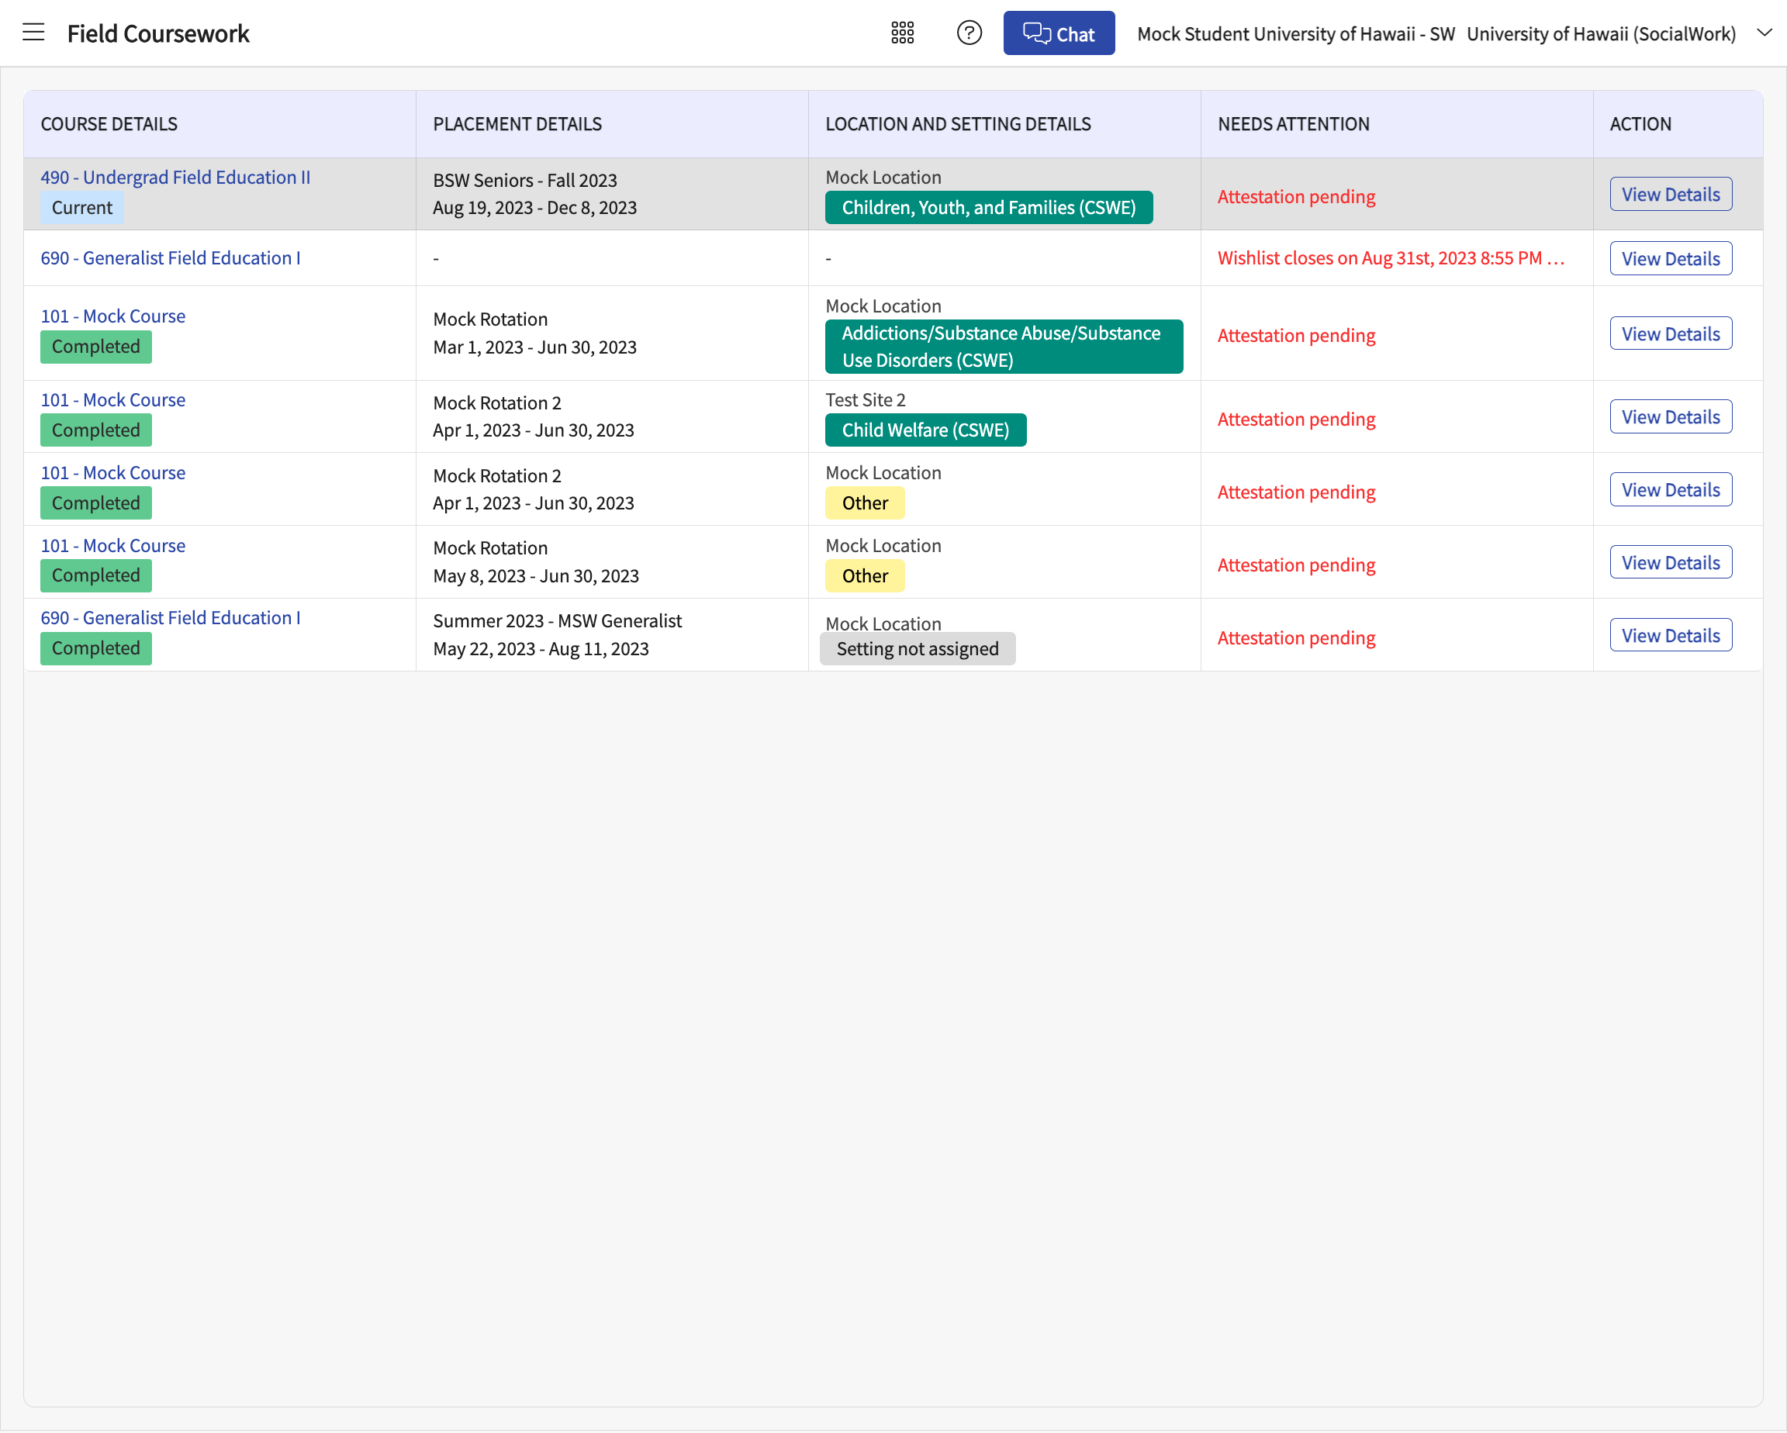Open 101 - Mock Course link for Test Site 2
1787x1433 pixels.
[112, 399]
